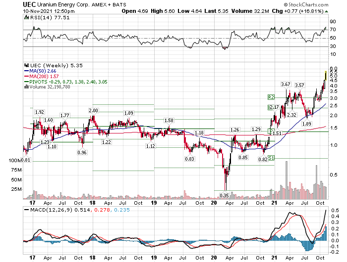This screenshot has height=262, width=347.
Task: Click the MA(50) 2.66 legend label
Action: tap(43, 71)
